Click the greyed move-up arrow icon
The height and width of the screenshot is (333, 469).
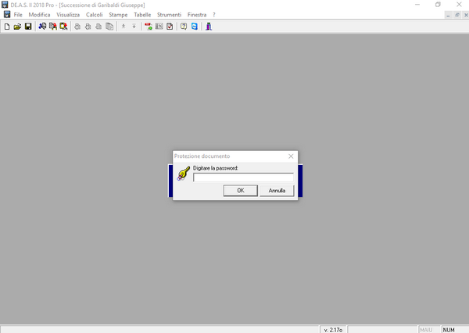coord(134,27)
